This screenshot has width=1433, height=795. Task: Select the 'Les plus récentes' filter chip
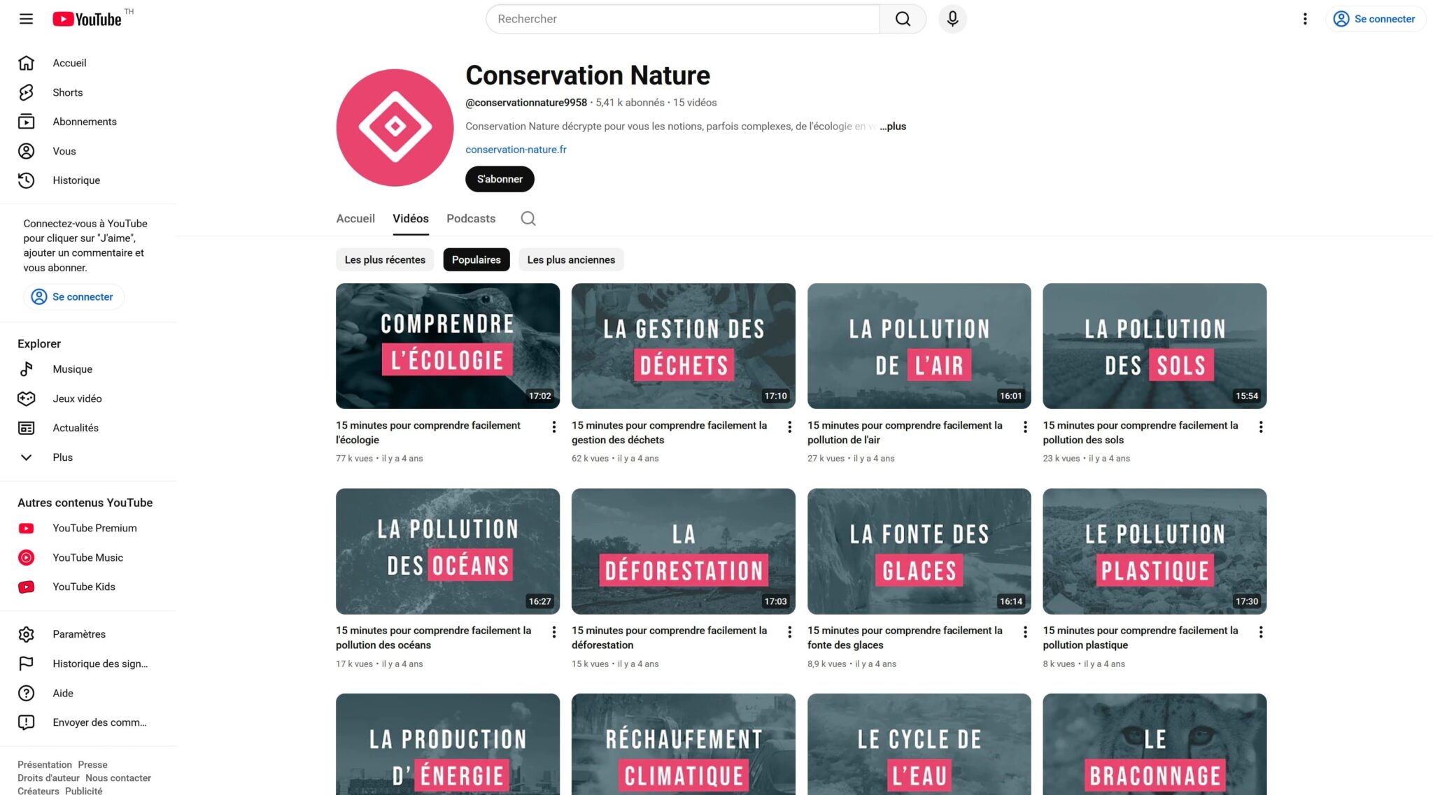pos(385,259)
